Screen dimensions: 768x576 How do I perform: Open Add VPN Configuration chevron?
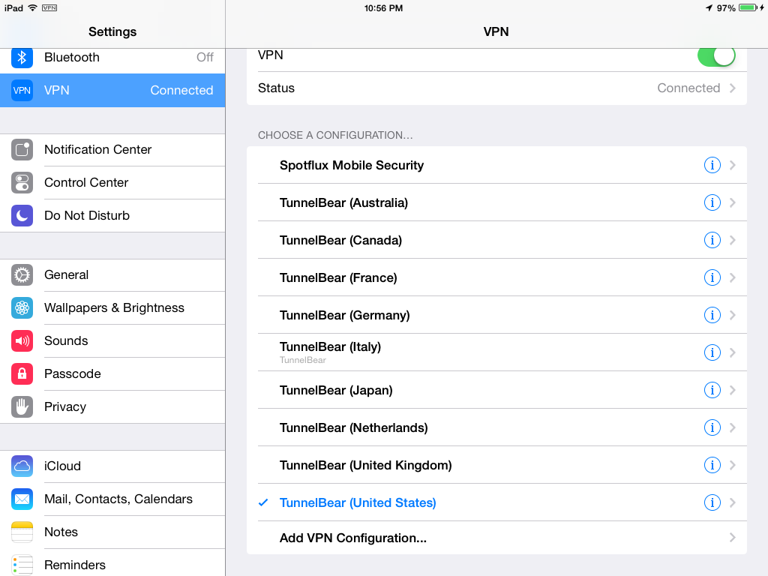pyautogui.click(x=733, y=538)
